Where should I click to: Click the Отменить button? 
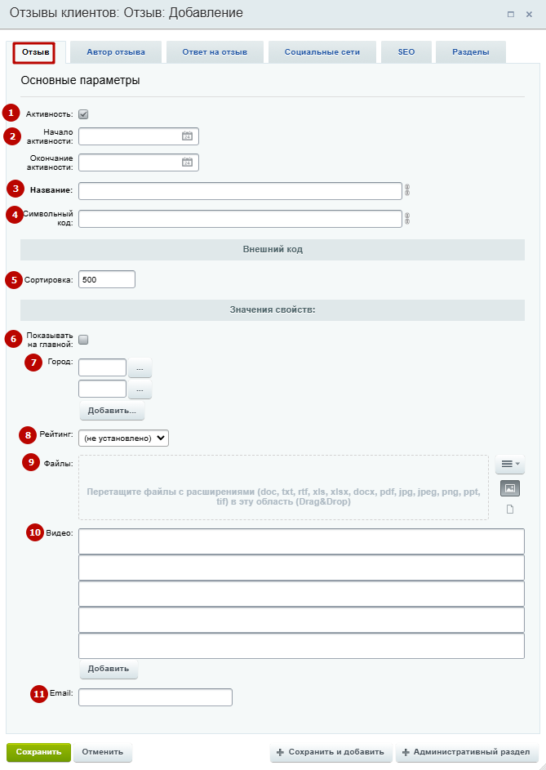tap(103, 752)
